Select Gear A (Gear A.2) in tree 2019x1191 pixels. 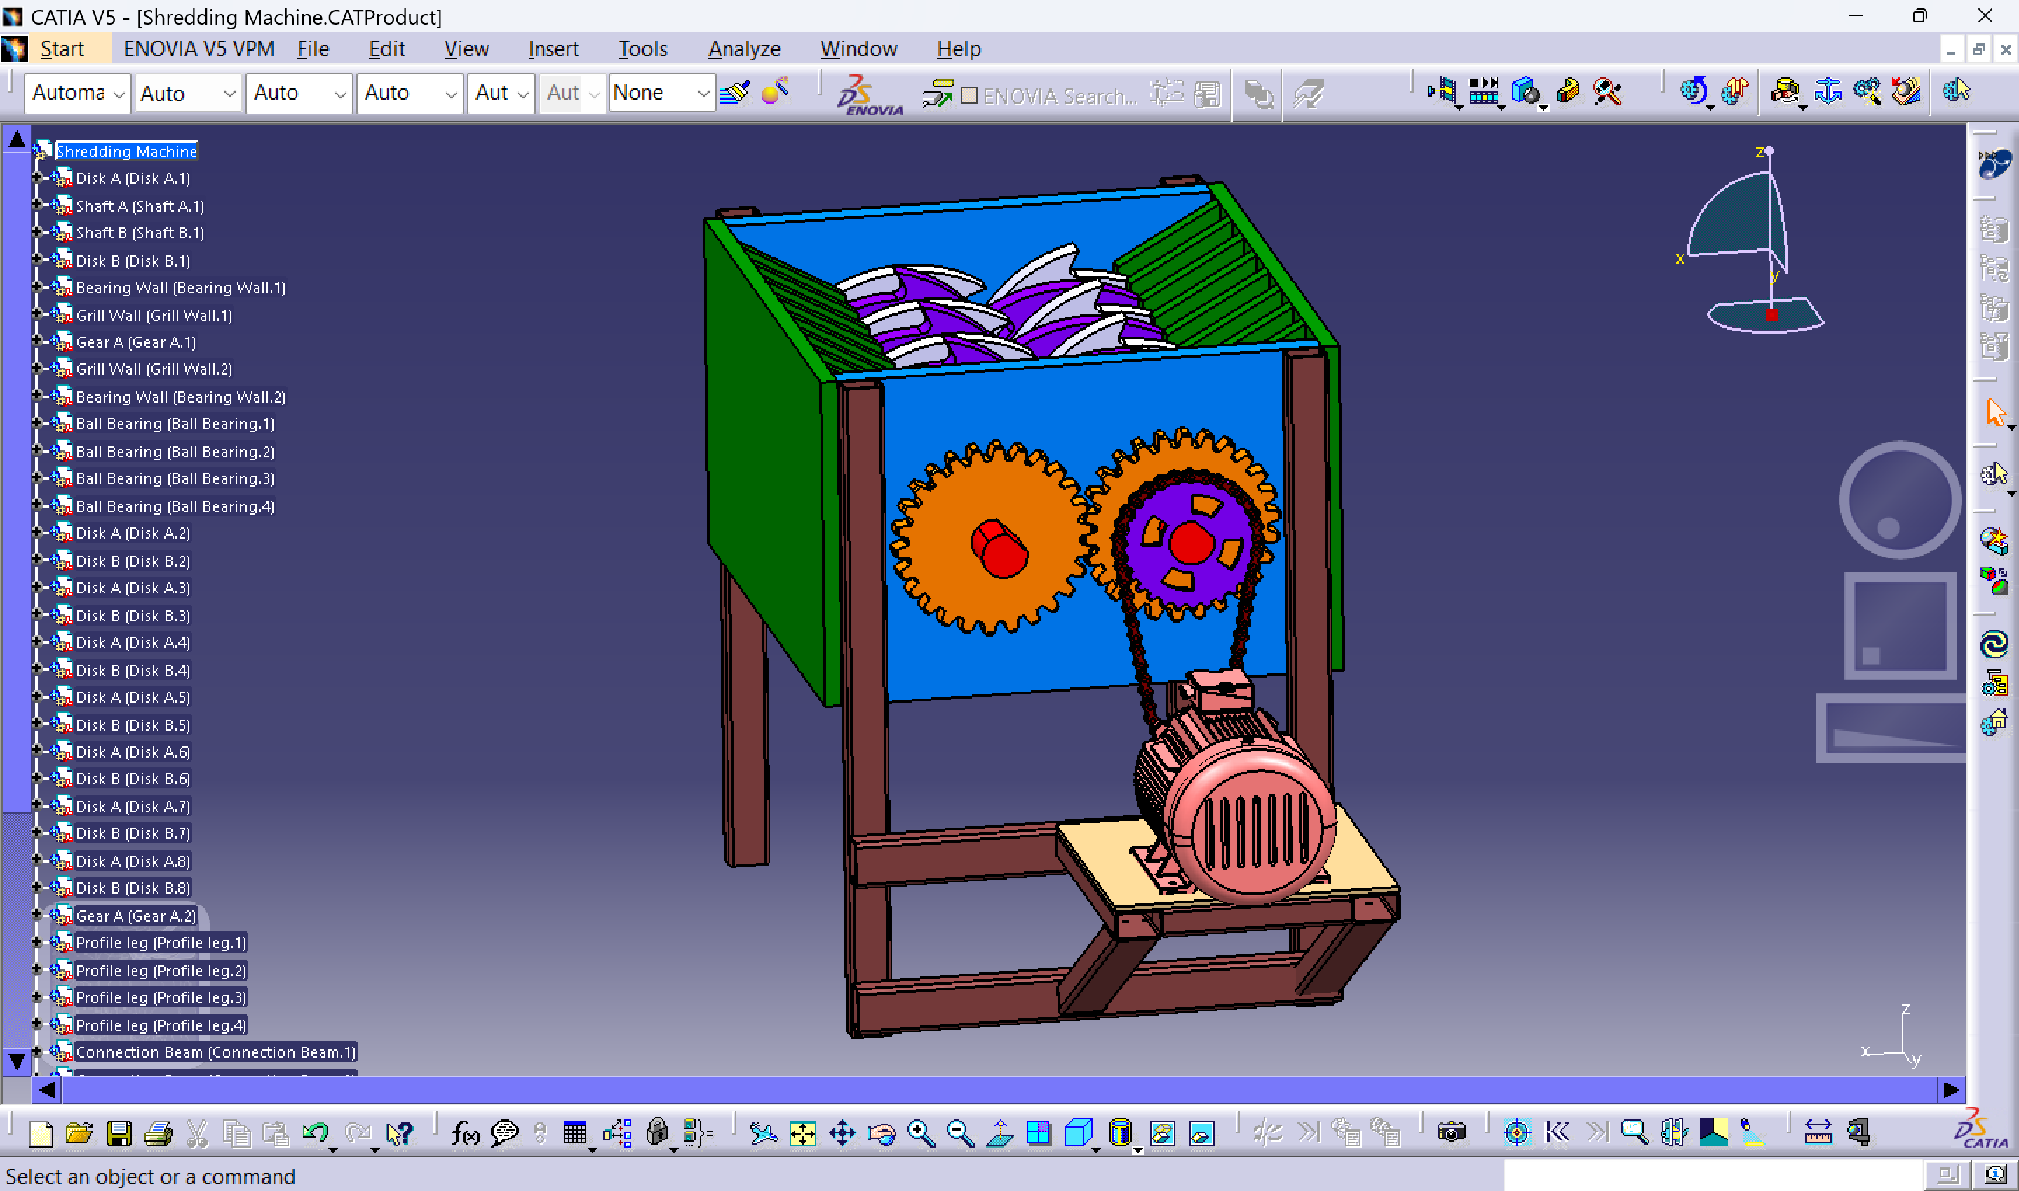[135, 916]
